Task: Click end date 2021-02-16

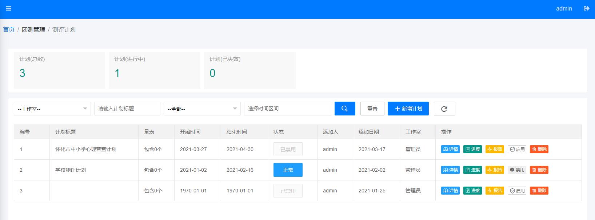Action: [240, 170]
